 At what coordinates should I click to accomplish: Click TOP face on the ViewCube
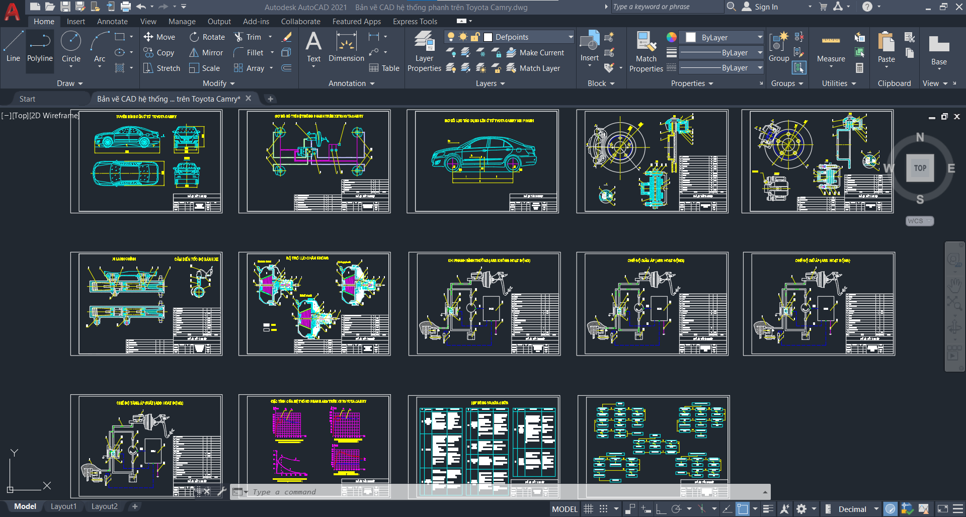tap(920, 168)
